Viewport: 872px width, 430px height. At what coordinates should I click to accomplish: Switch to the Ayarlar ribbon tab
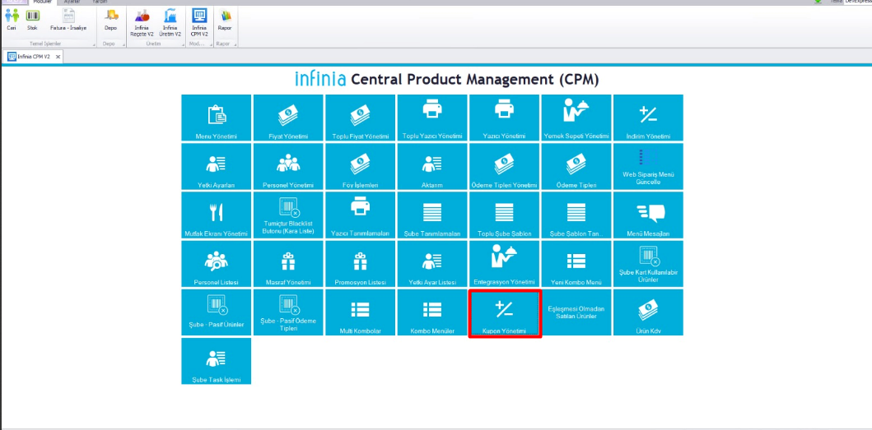point(72,2)
